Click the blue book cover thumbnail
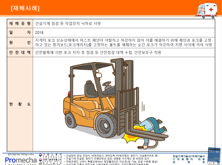The width and height of the screenshot is (222, 165). [x=214, y=156]
